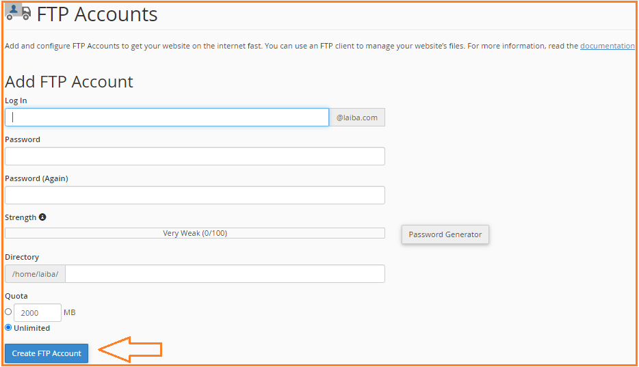The height and width of the screenshot is (367, 639).
Task: Open the documentation link
Action: click(608, 46)
